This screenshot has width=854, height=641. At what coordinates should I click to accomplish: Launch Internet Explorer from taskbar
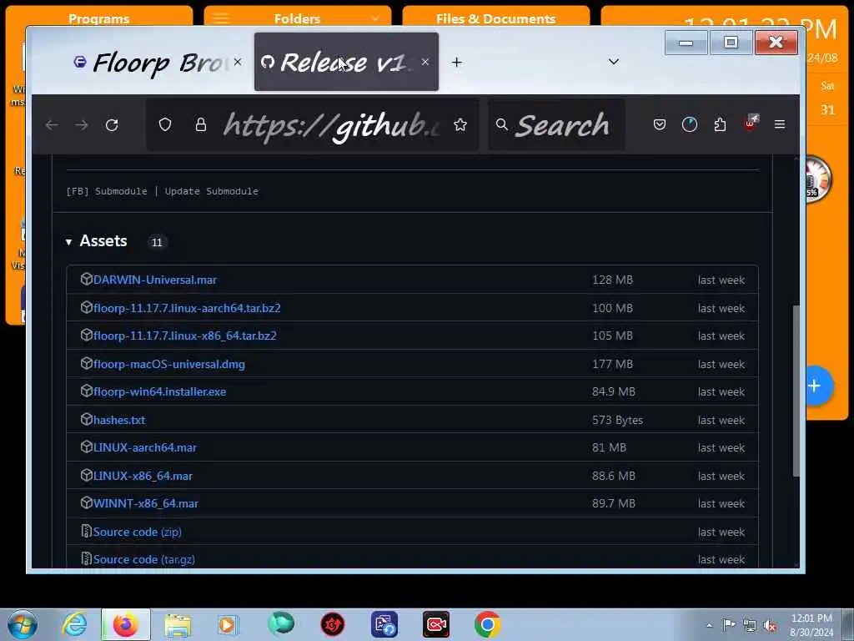coord(74,624)
